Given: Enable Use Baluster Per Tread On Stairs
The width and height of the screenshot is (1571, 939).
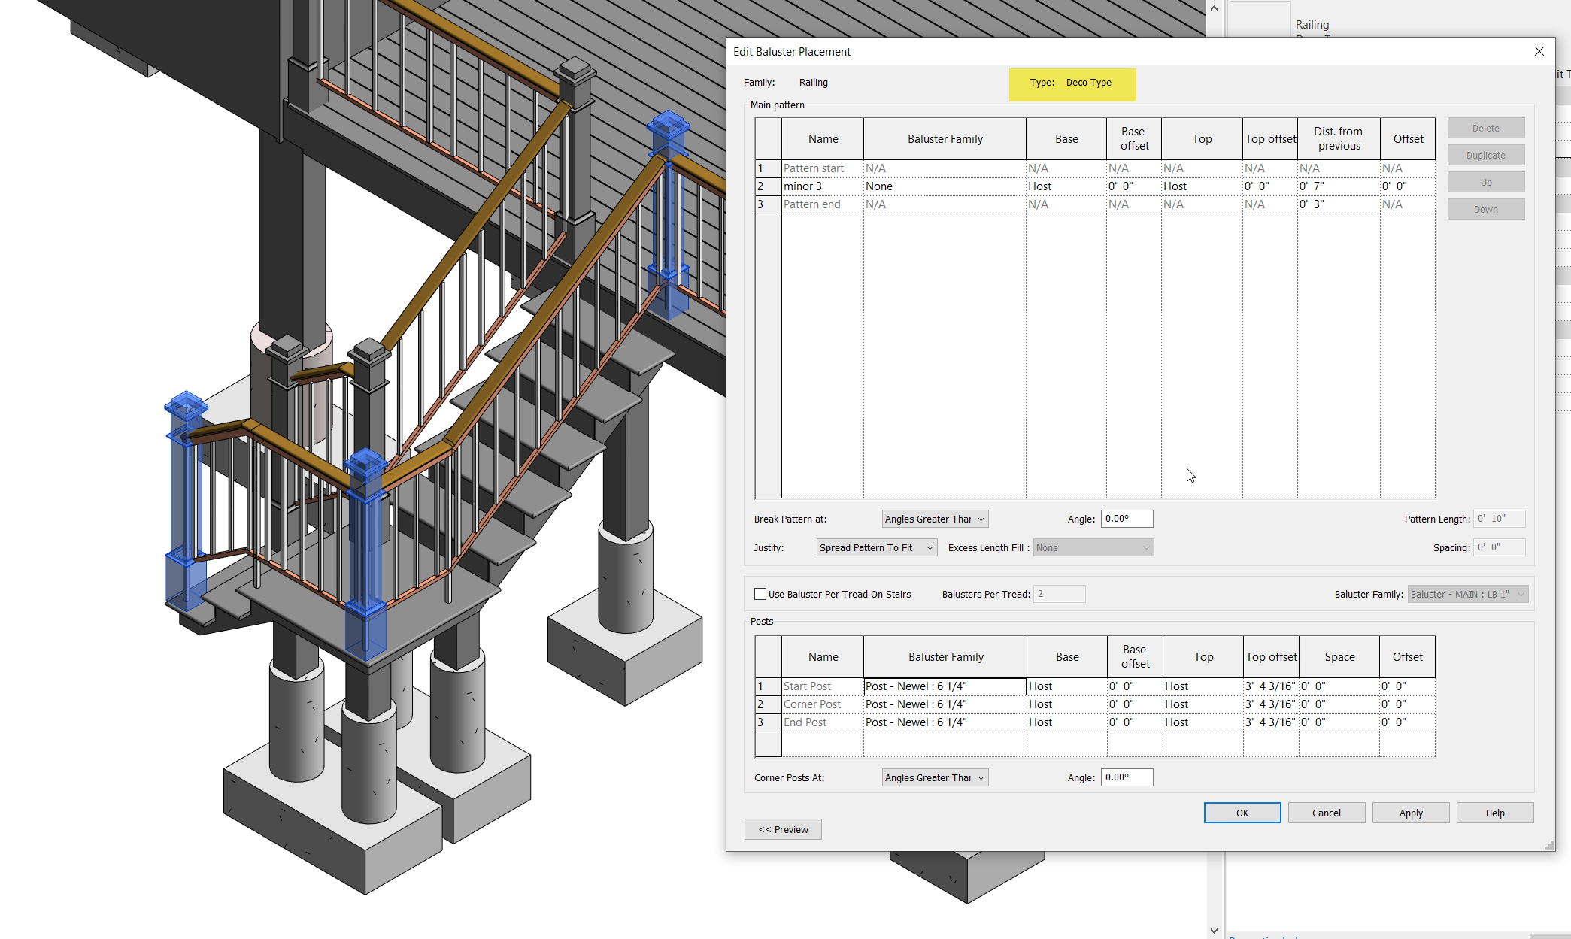Looking at the screenshot, I should pos(760,594).
